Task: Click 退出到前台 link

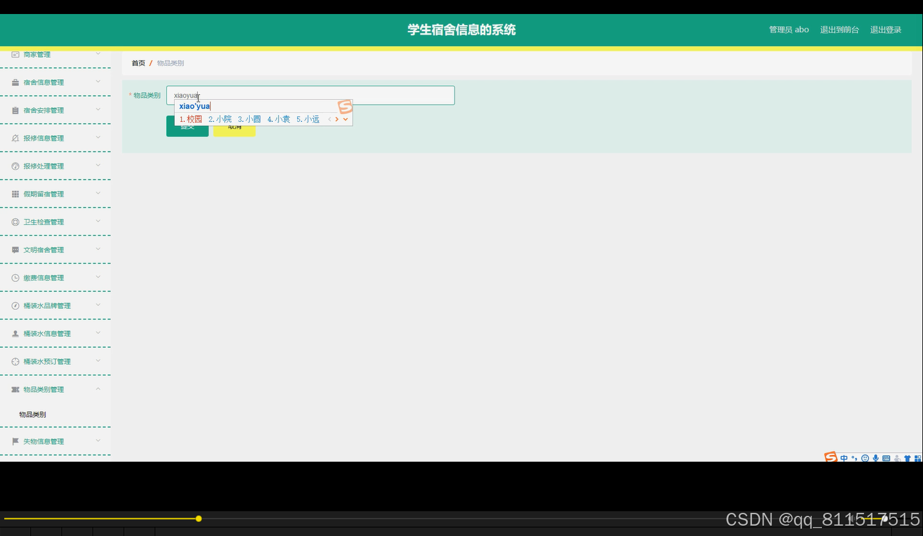Action: coord(840,30)
